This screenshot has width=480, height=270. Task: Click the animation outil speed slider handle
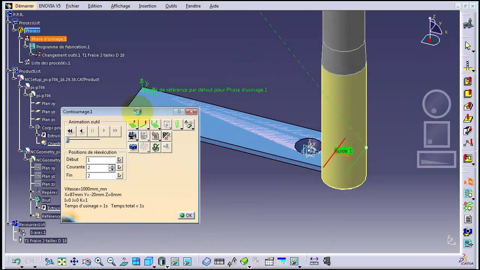pyautogui.click(x=67, y=140)
